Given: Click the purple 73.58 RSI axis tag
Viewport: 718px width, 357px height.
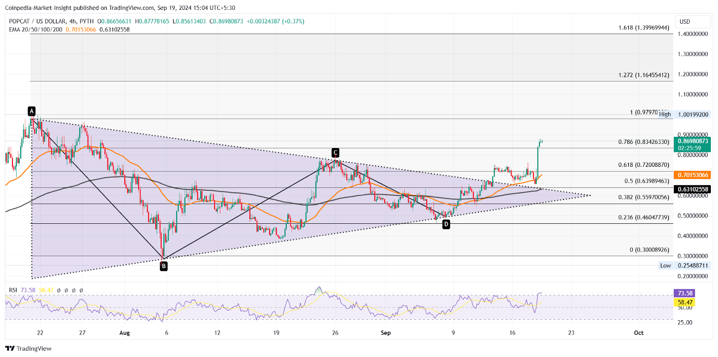Looking at the screenshot, I should 685,293.
